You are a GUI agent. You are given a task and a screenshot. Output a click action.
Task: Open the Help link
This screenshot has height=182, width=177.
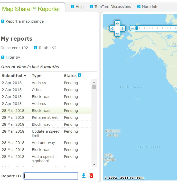pyautogui.click(x=77, y=7)
